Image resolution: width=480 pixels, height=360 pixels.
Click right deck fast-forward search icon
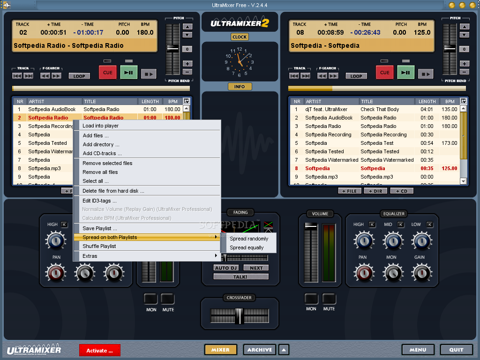(x=333, y=76)
